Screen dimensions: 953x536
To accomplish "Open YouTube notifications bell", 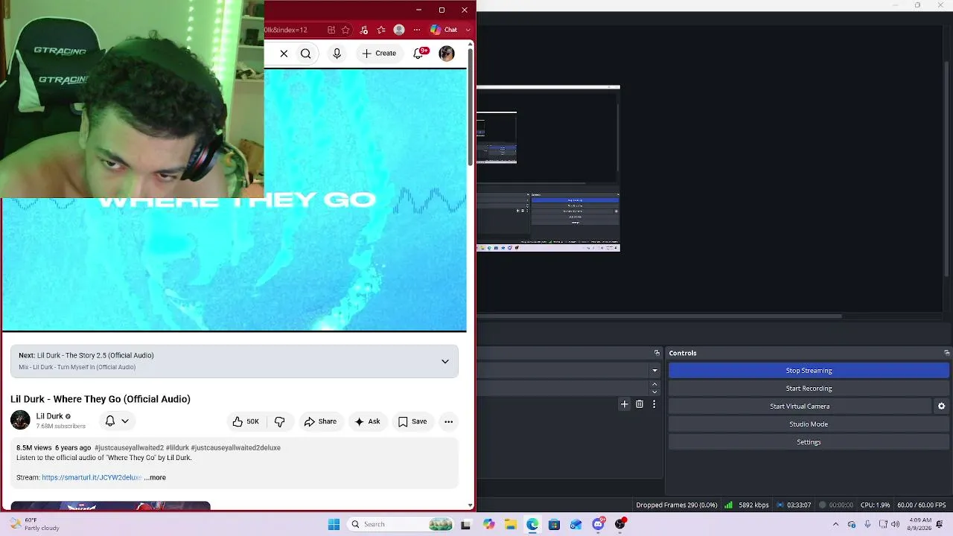I will click(419, 54).
